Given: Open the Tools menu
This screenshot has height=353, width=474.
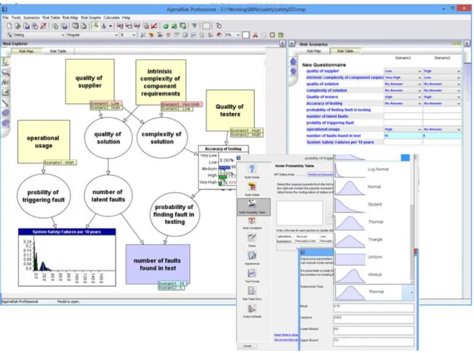Looking at the screenshot, I should 16,17.
